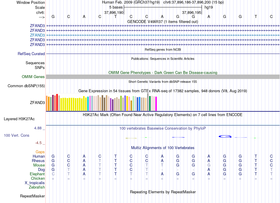This screenshot has width=280, height=203.
Task: Click the 'Elephant' alignment row label
Action: coord(37,174)
